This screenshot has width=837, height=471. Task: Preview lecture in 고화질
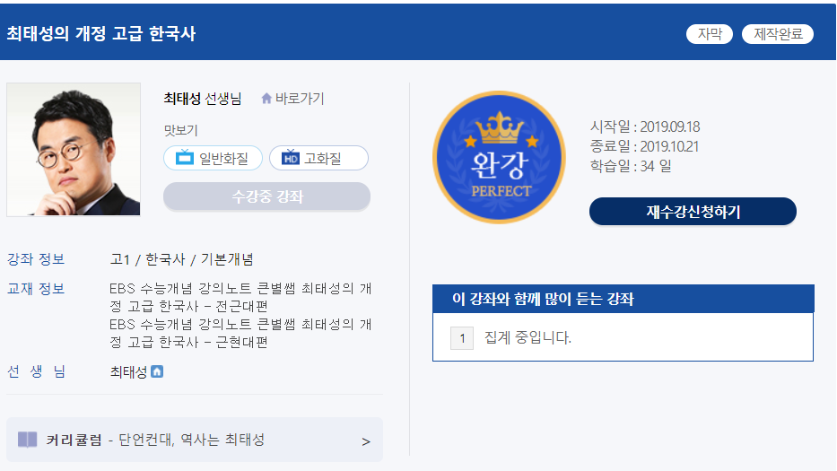pyautogui.click(x=318, y=158)
